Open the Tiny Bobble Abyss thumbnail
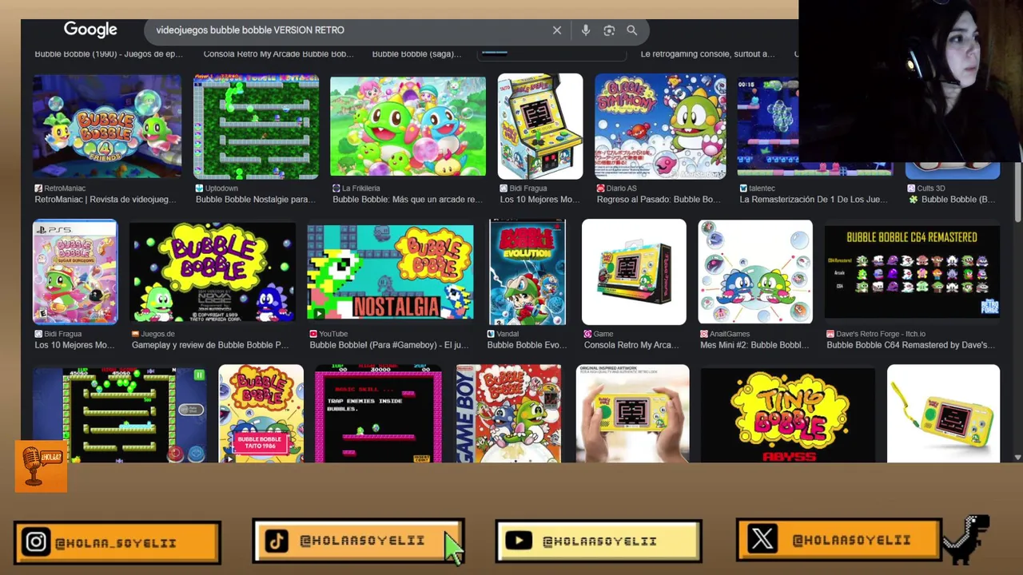The image size is (1023, 575). [788, 414]
